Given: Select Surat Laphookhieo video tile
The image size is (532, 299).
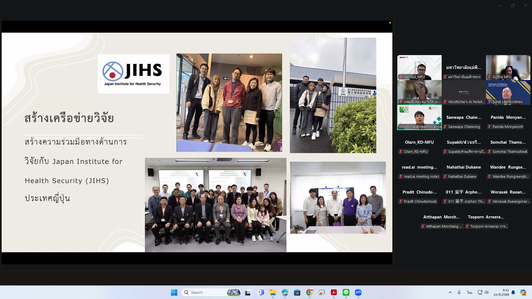Looking at the screenshot, I should pyautogui.click(x=508, y=92).
